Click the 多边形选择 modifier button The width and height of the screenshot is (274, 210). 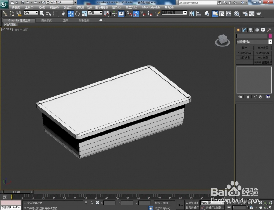pos(263,53)
